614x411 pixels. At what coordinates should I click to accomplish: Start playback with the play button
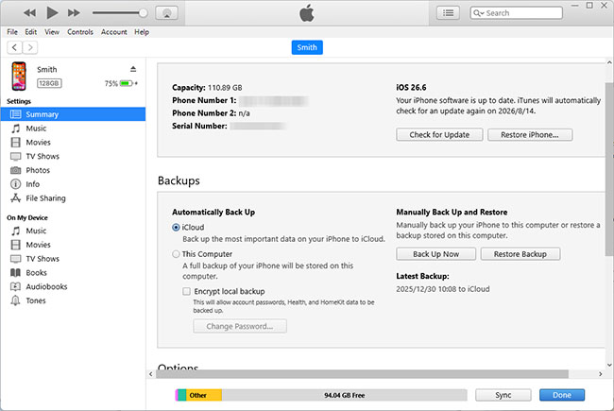[x=52, y=13]
